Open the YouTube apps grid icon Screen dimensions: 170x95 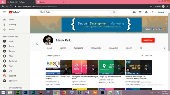pyautogui.click(x=140, y=12)
